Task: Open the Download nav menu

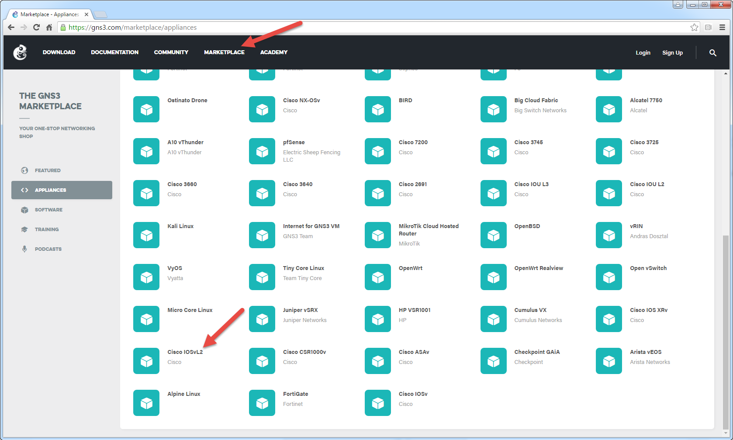Action: [x=59, y=52]
